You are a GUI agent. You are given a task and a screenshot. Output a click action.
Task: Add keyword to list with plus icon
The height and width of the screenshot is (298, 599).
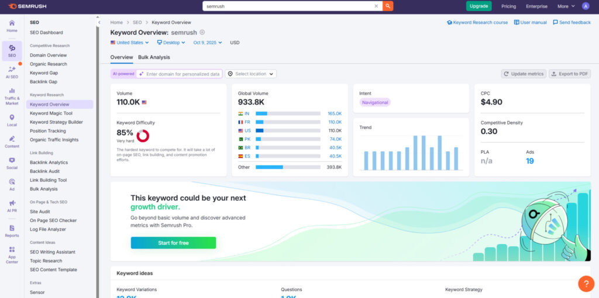(x=202, y=33)
